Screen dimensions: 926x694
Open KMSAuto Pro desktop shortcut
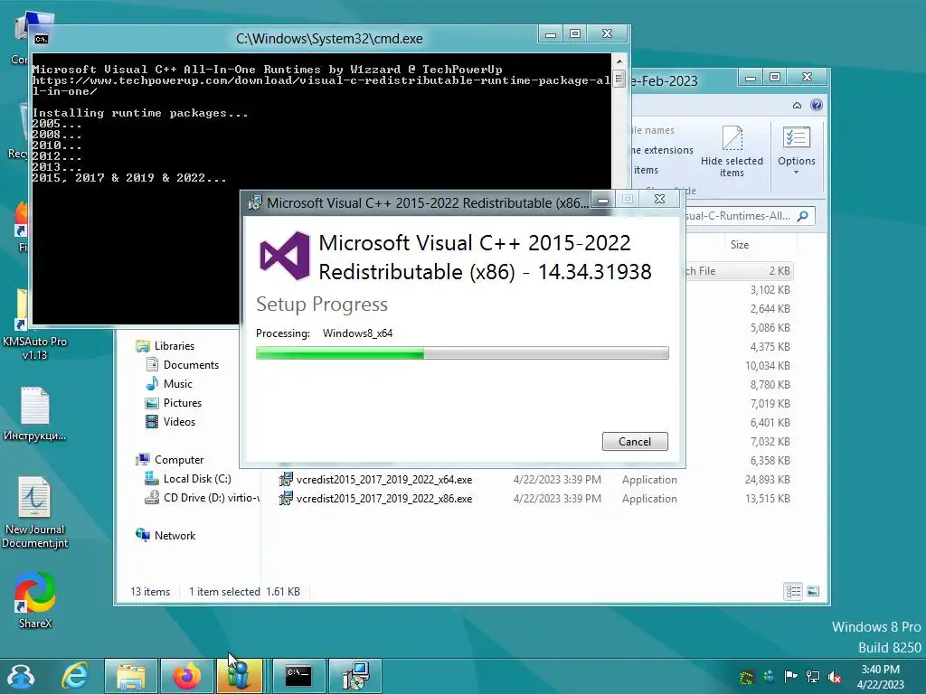tap(34, 325)
